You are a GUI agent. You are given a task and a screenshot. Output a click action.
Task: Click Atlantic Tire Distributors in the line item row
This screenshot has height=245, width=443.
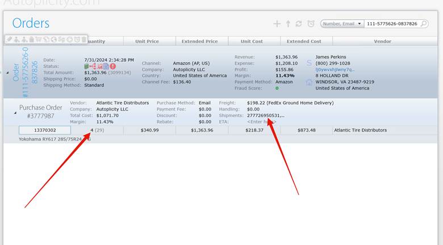[361, 130]
